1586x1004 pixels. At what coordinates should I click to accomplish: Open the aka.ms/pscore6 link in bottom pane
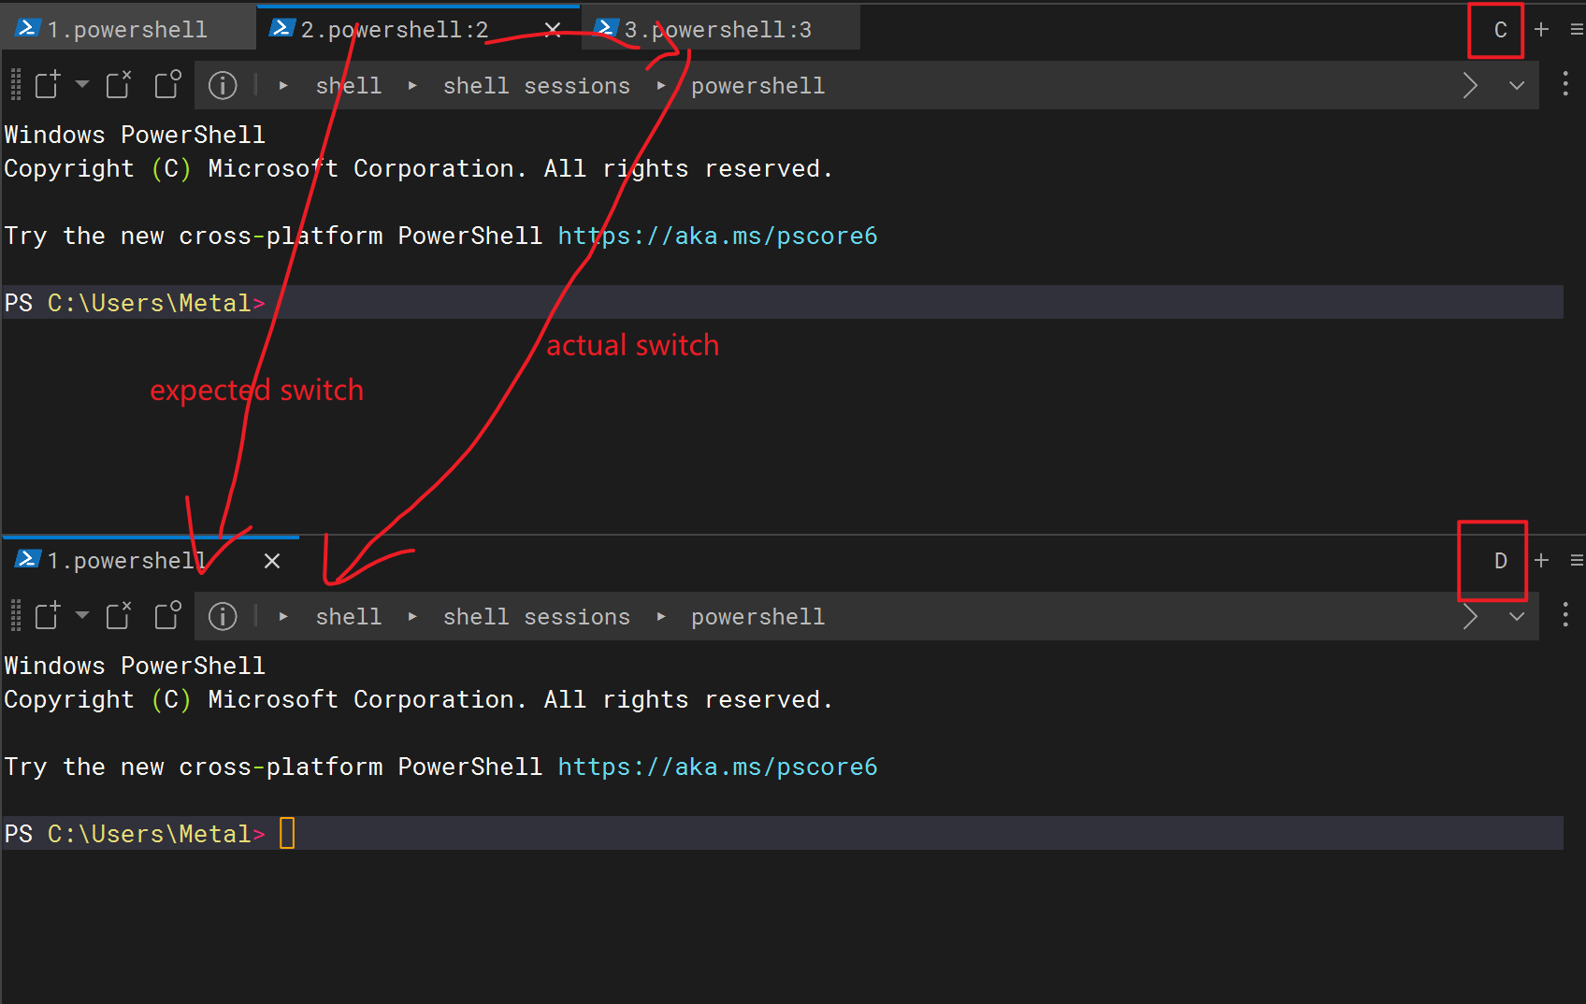pos(717,767)
